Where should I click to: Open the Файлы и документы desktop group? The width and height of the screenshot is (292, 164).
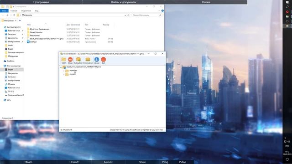pyautogui.click(x=124, y=2)
